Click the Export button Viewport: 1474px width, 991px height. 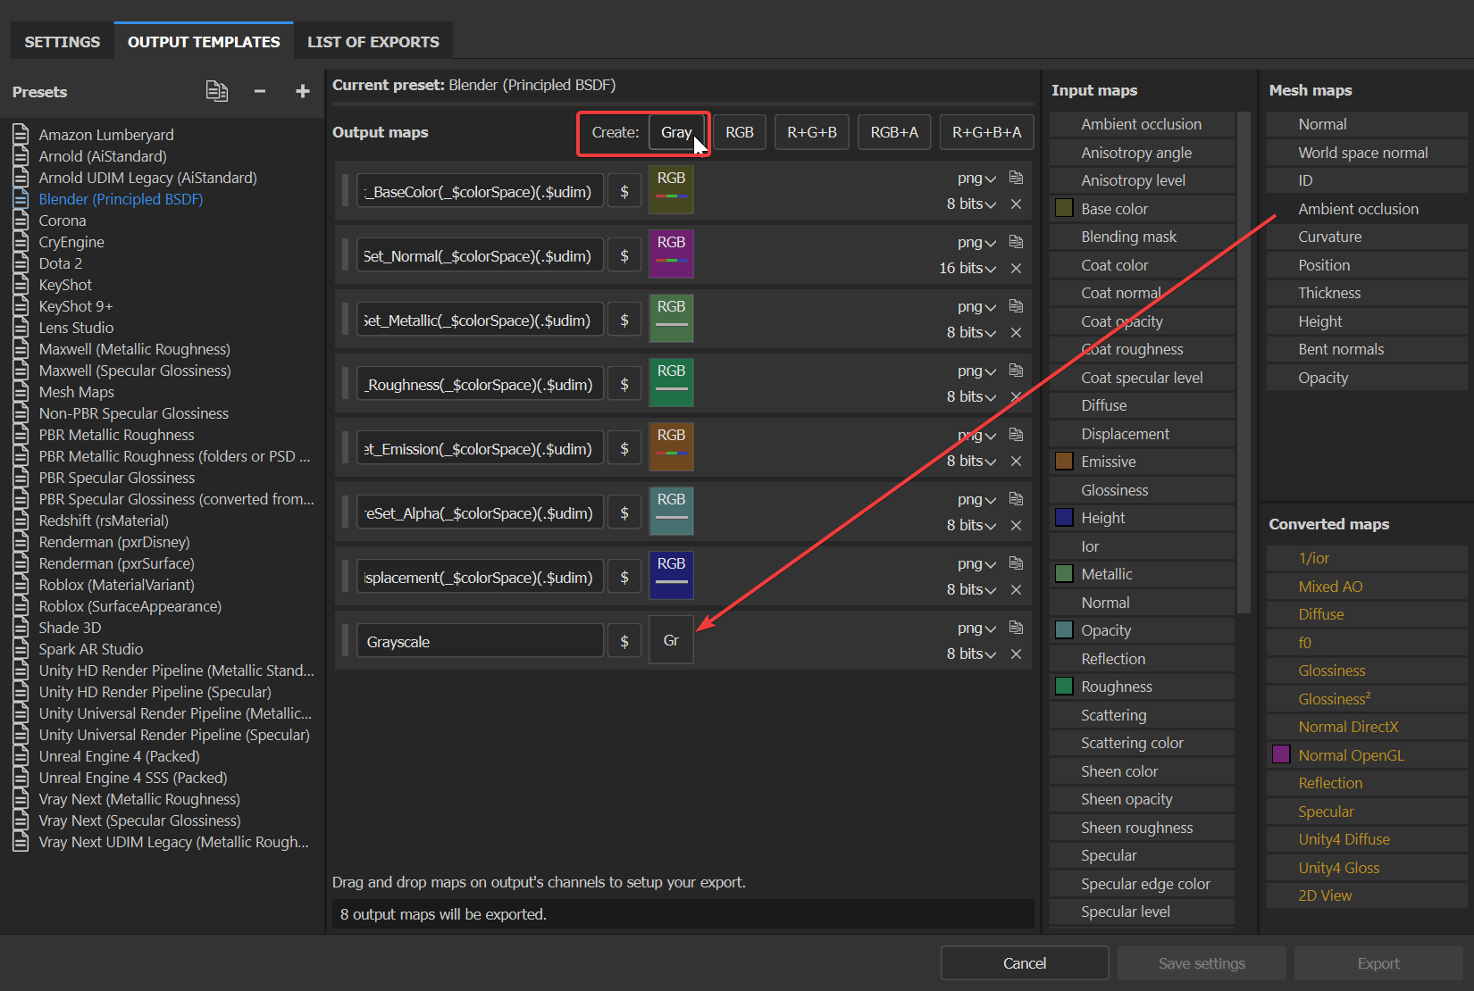click(1378, 962)
